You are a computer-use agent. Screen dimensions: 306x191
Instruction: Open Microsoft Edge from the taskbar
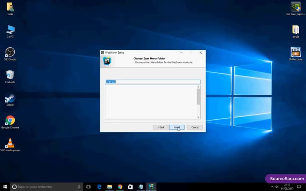coord(99,187)
